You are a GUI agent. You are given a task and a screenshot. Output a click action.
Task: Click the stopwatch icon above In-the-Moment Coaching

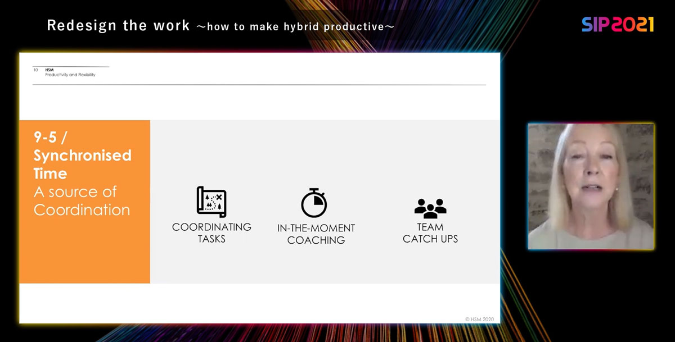point(314,203)
